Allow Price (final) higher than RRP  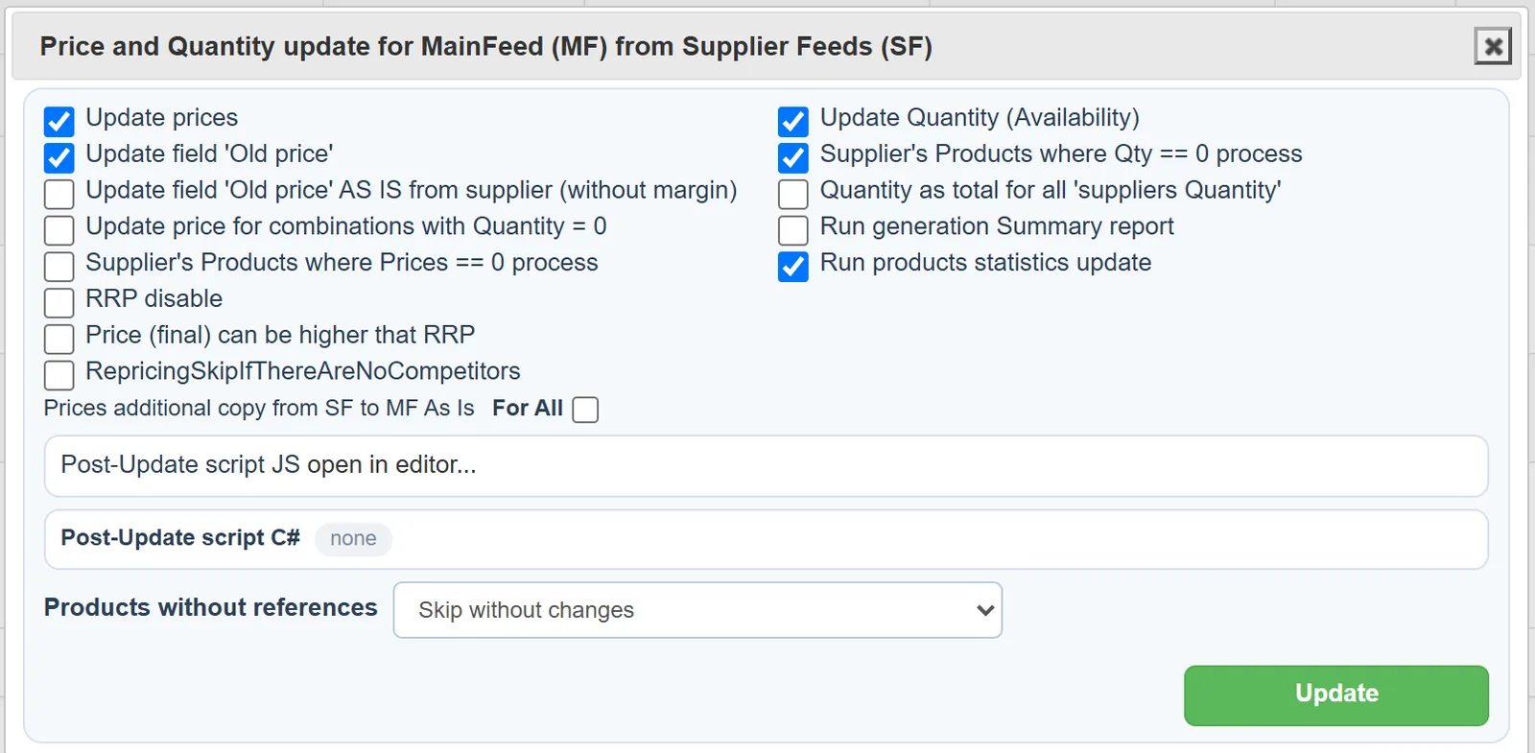(x=59, y=339)
